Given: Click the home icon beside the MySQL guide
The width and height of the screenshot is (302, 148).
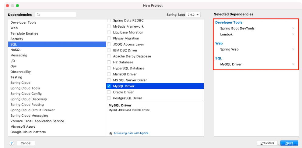Looking at the screenshot, I should pos(111,133).
